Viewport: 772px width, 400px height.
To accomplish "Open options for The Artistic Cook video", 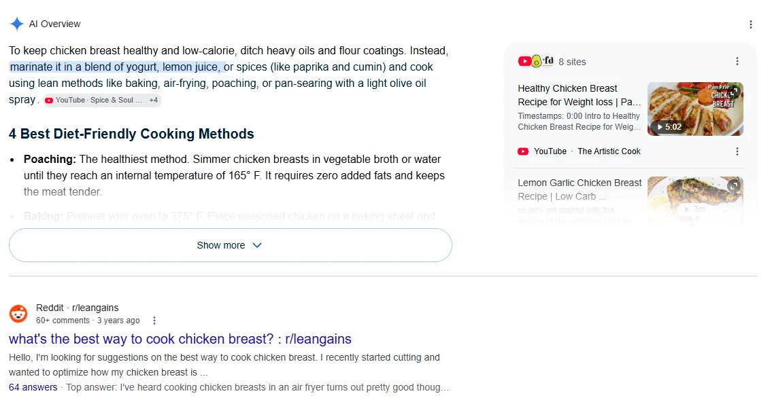I will tap(737, 151).
